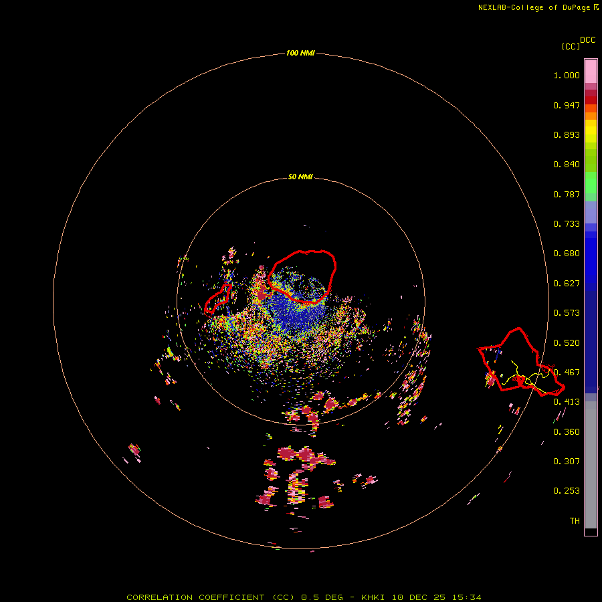The height and width of the screenshot is (602, 602).
Task: Select the 0.573 legend value
Action: [x=567, y=313]
